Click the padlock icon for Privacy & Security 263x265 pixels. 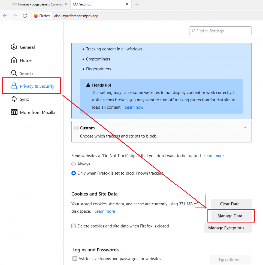(14, 86)
